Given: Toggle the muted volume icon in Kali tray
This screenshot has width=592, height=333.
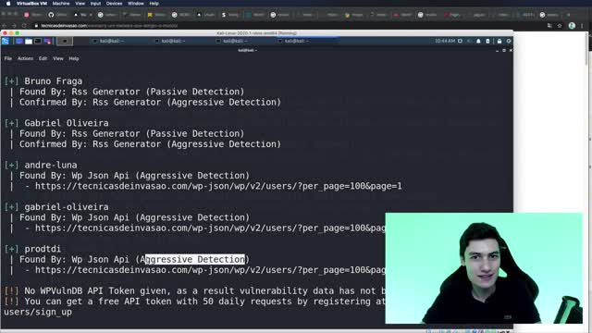Looking at the screenshot, I should (469, 41).
